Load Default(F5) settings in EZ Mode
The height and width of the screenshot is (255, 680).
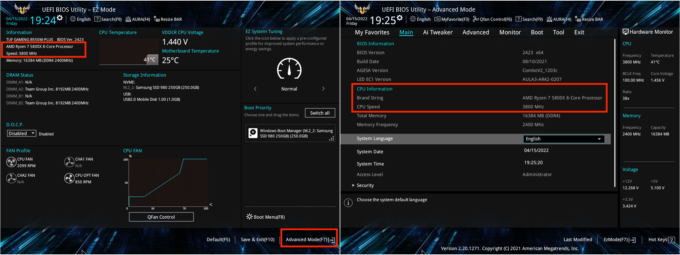point(218,239)
